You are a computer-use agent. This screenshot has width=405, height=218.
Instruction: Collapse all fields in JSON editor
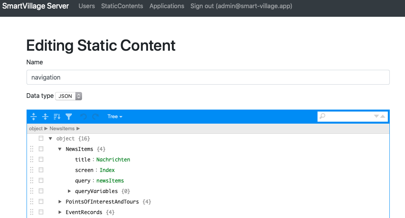[x=45, y=117]
